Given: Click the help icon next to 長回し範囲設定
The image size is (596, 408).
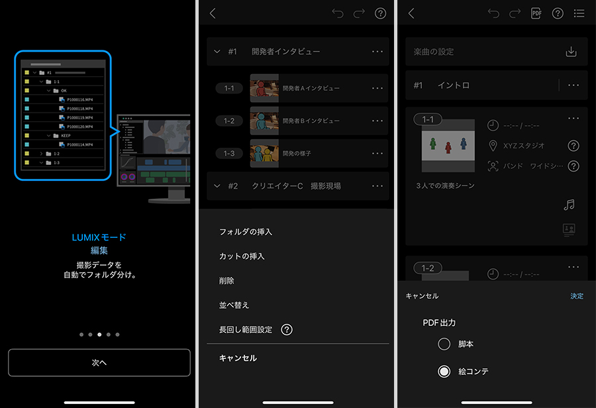Looking at the screenshot, I should (x=287, y=330).
